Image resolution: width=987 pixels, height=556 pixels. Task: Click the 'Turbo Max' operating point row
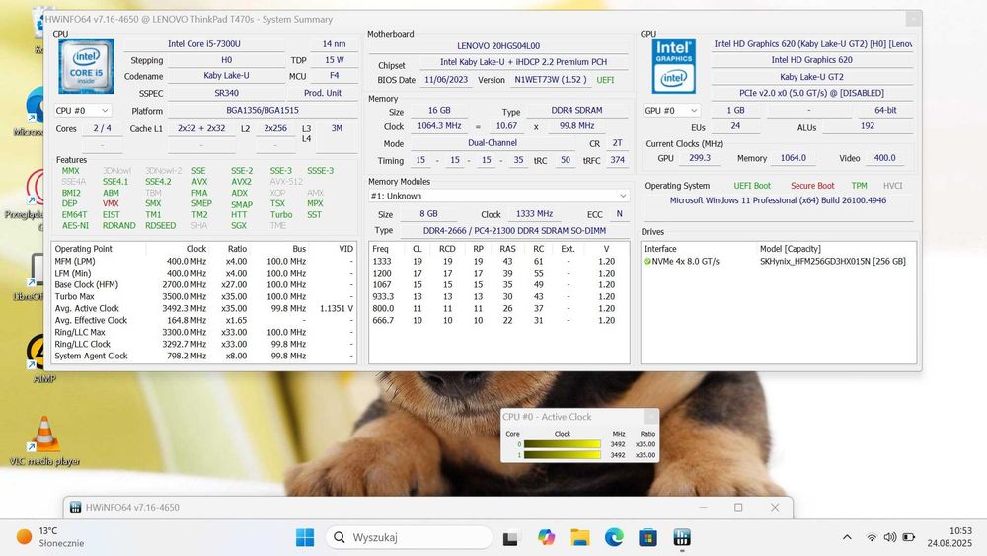click(x=204, y=296)
